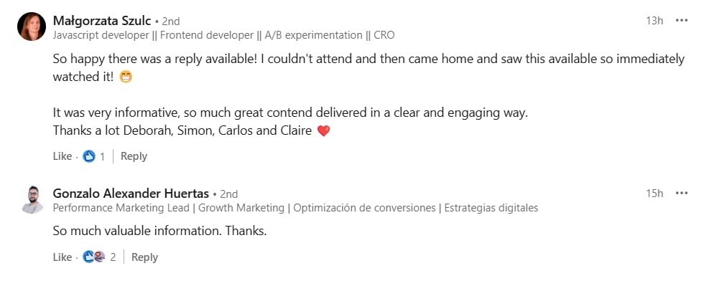Open the Małgorzata Szulc name link
This screenshot has width=709, height=286.
102,21
